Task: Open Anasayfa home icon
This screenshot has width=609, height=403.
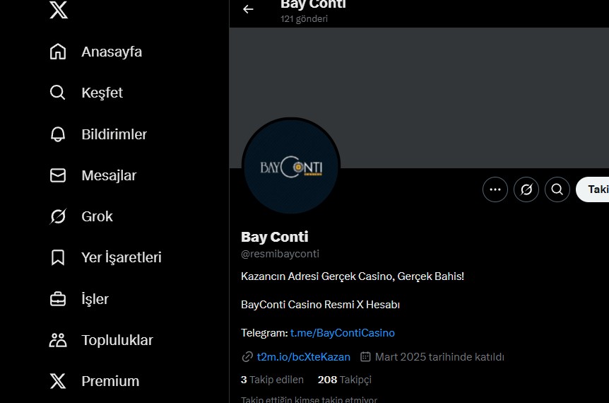Action: pos(58,52)
